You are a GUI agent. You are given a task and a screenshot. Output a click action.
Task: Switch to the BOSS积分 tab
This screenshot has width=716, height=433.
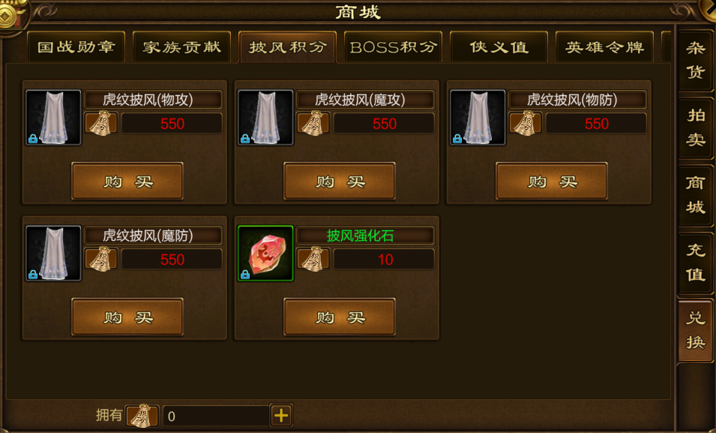pos(393,47)
